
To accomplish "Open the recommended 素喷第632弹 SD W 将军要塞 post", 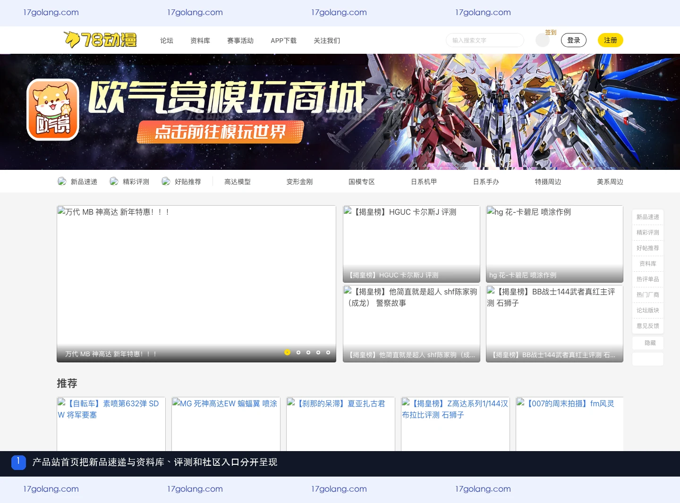I will [x=111, y=424].
